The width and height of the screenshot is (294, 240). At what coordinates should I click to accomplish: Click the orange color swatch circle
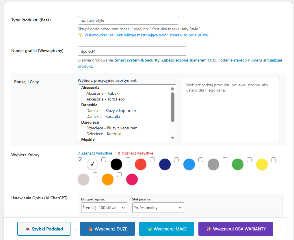pos(108,179)
